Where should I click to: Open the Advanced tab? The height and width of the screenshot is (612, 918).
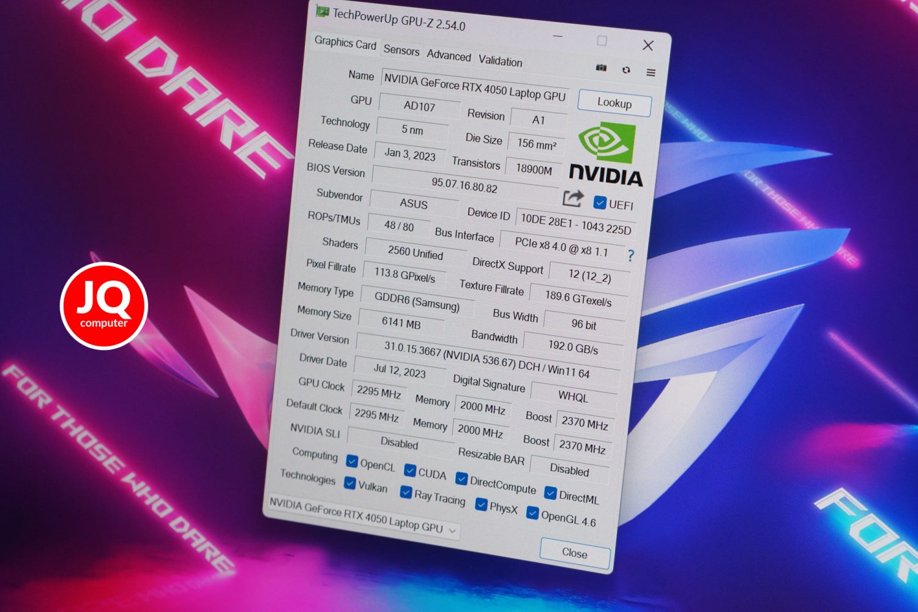tap(449, 55)
